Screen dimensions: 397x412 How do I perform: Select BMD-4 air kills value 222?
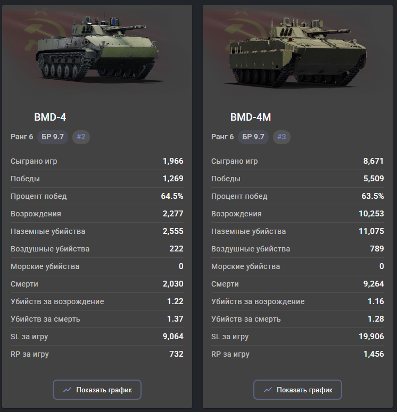coord(177,249)
